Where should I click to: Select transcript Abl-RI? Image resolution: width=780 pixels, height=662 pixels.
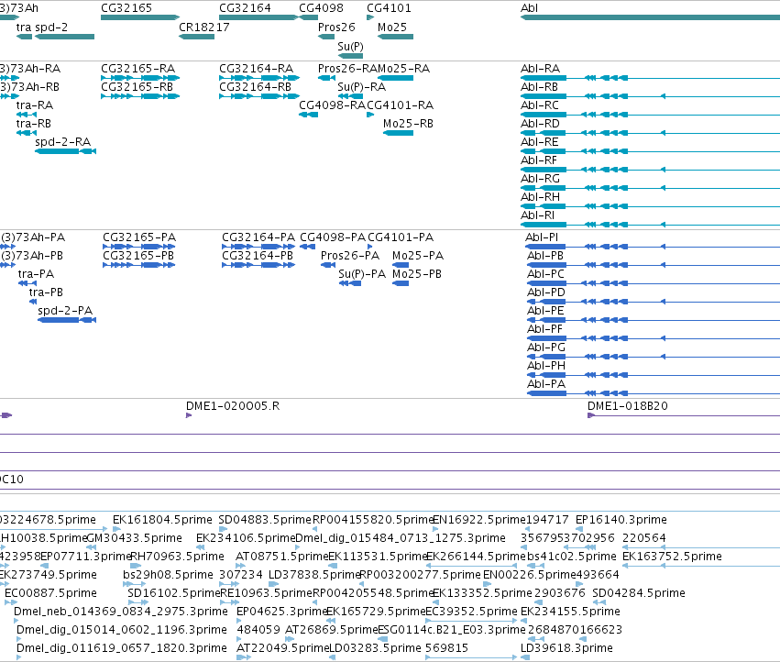(x=537, y=215)
